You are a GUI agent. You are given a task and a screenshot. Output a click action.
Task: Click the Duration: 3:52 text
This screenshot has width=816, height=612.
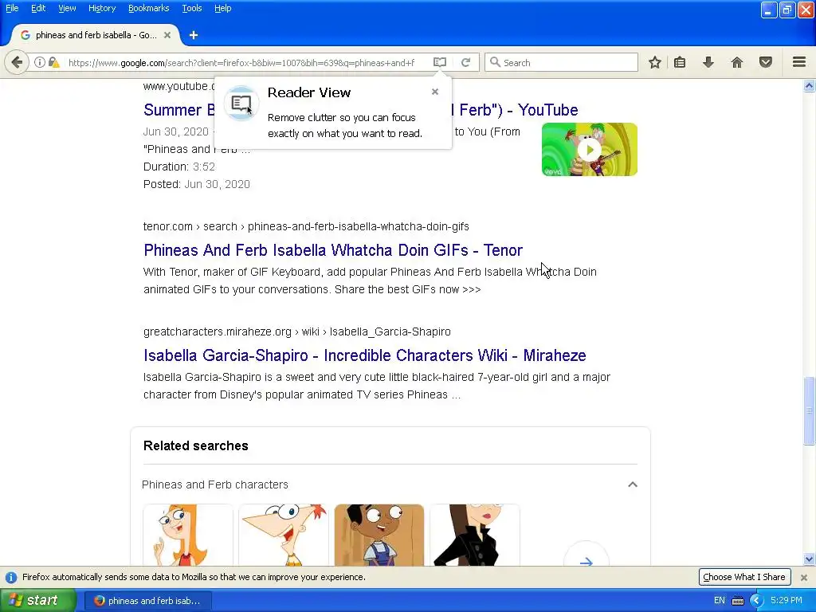click(x=179, y=167)
